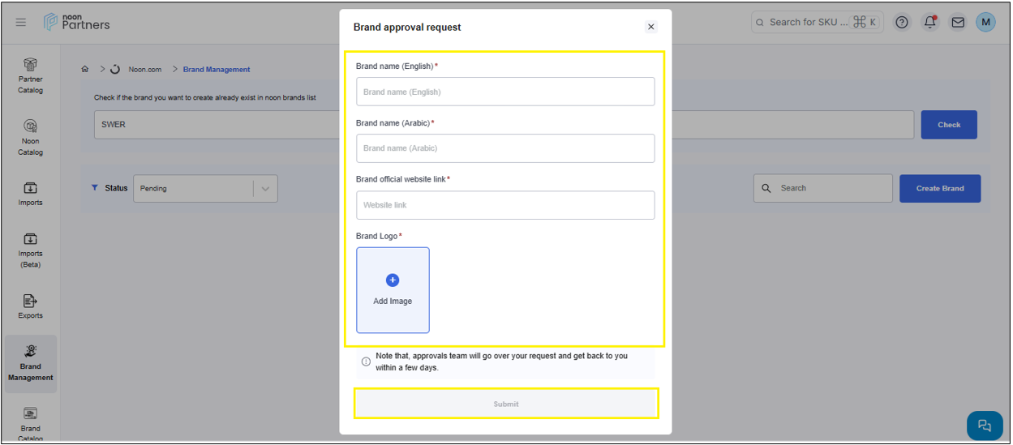Click the user avatar M icon

pos(985,23)
